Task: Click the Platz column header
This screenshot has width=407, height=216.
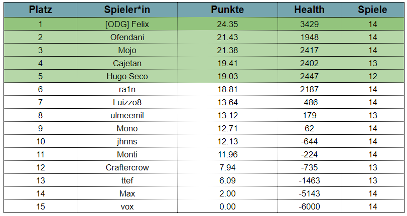Action: pos(40,10)
